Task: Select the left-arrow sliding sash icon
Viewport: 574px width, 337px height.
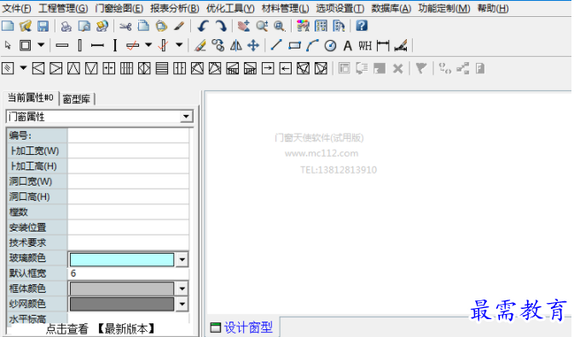Action: (x=286, y=68)
